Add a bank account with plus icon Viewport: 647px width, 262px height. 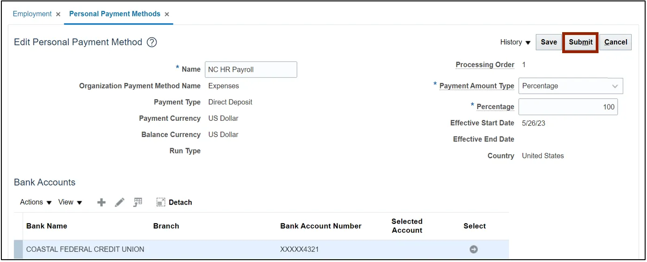101,202
